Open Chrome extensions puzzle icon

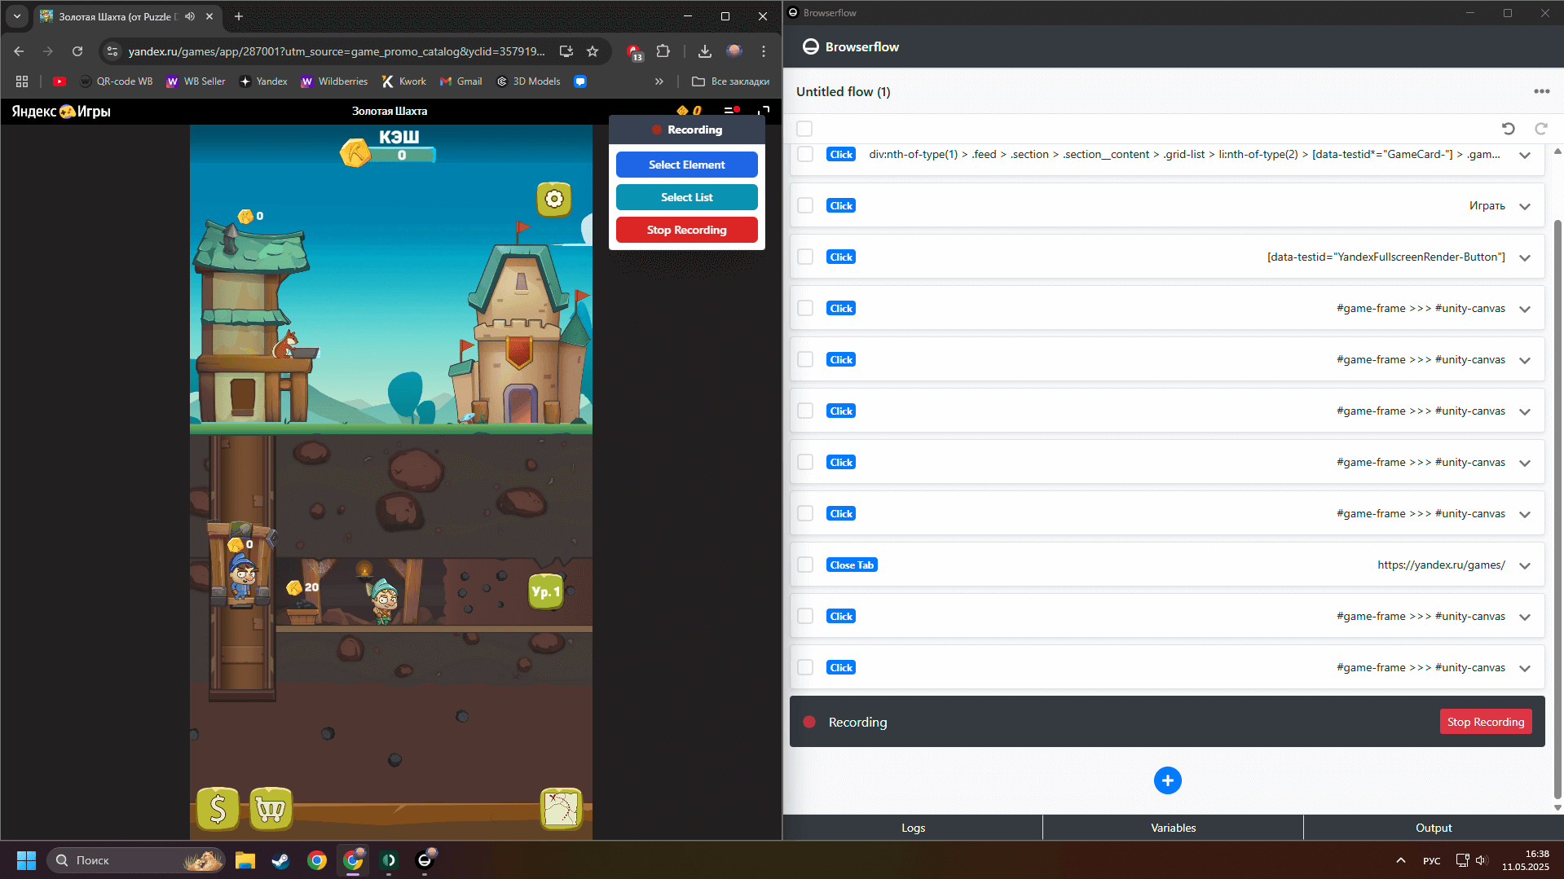pos(663,51)
